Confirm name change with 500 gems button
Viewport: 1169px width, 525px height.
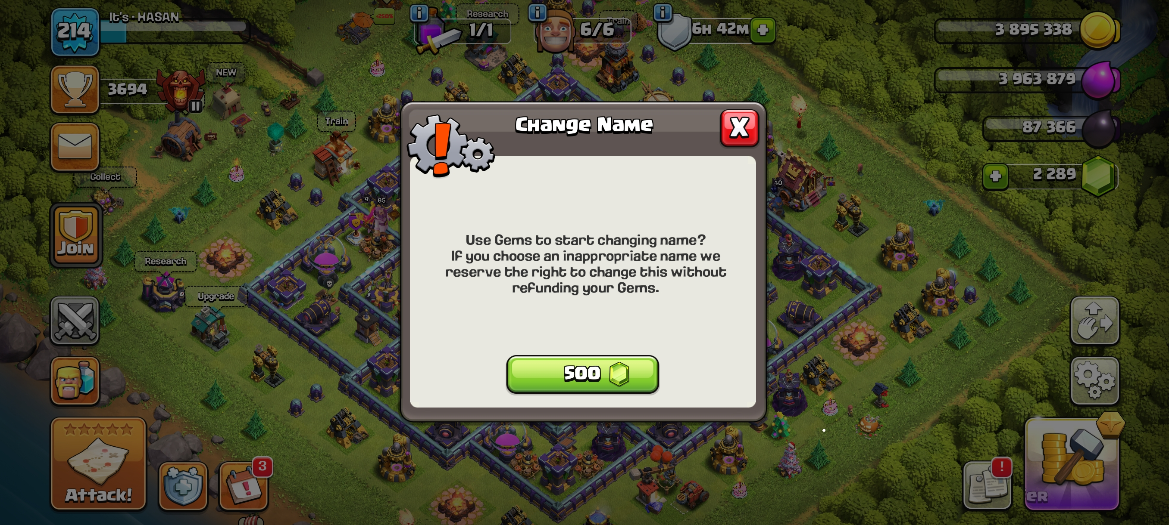pyautogui.click(x=582, y=374)
